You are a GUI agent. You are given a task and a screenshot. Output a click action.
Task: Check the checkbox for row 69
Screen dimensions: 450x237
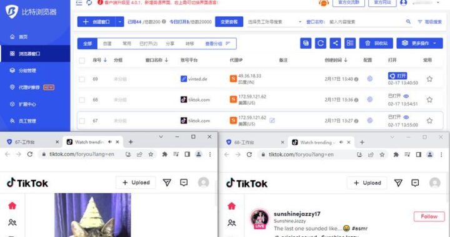point(82,79)
